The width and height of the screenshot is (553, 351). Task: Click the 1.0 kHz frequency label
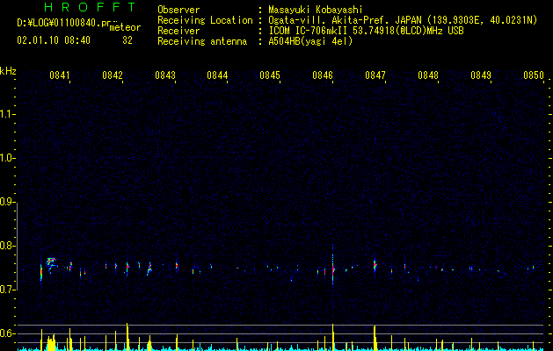click(x=7, y=158)
